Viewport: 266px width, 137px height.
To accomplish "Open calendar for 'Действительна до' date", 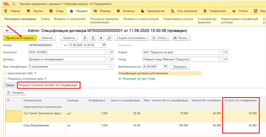I will (x=166, y=67).
